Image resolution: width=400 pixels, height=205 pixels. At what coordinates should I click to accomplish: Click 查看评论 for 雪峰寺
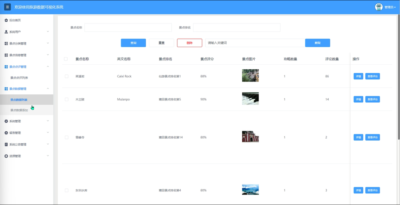click(x=372, y=137)
